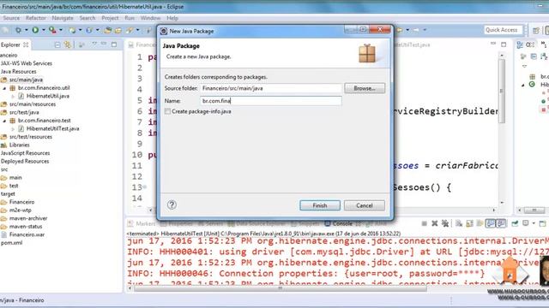This screenshot has width=549, height=308.
Task: Open the Window menu
Action: pyautogui.click(x=150, y=18)
